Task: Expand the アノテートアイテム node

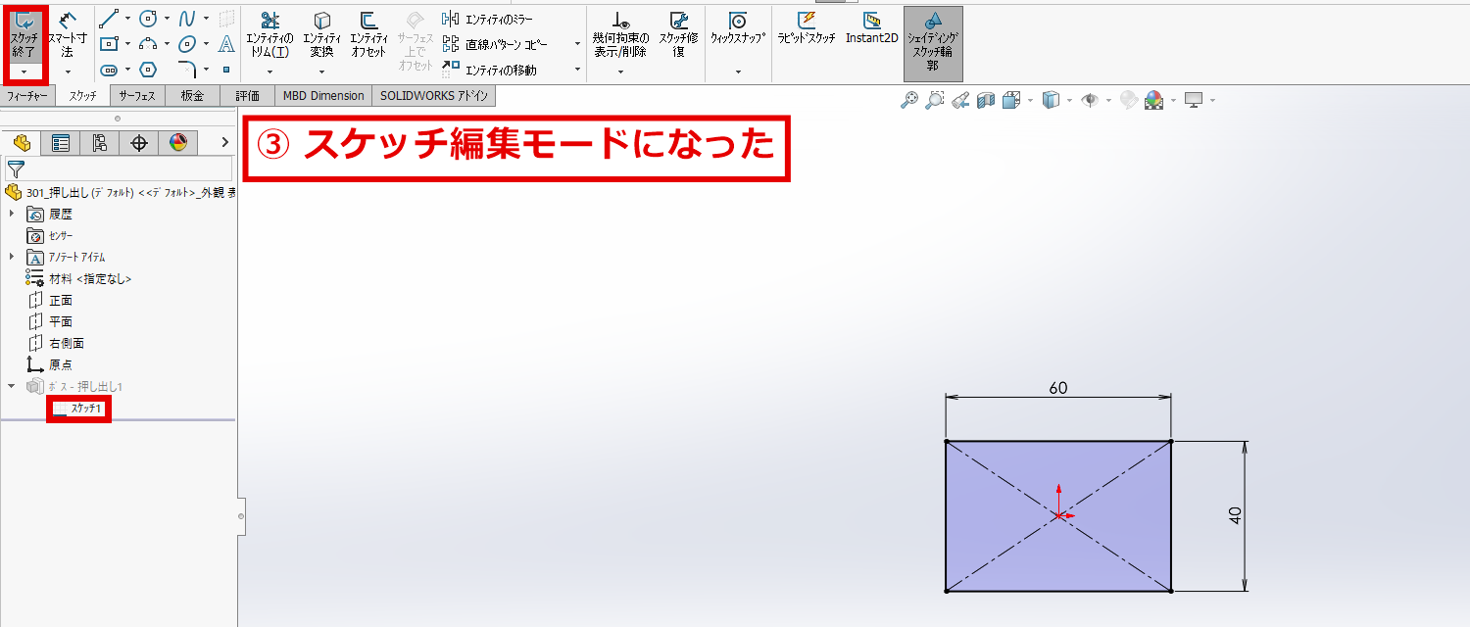Action: click(12, 257)
